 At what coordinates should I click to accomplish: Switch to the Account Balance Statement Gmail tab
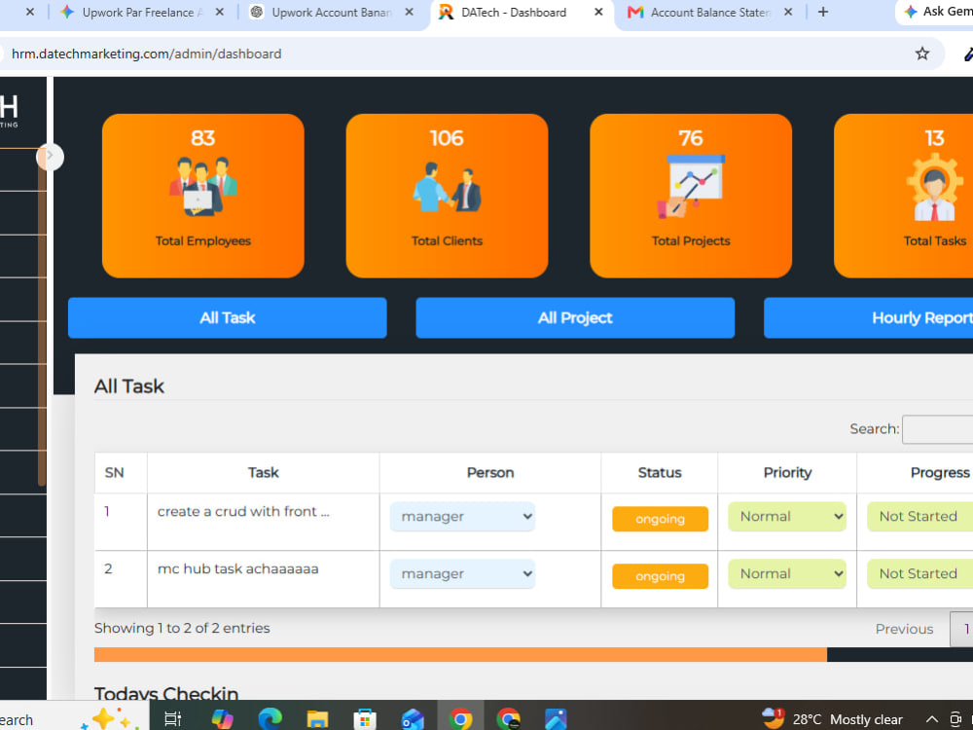[710, 12]
